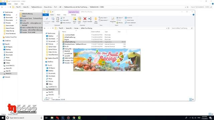Screen dimensions: 214x120
Task: Click TaiNhanhVN.com in back window breadcrumb
Action: (x=36, y=7)
